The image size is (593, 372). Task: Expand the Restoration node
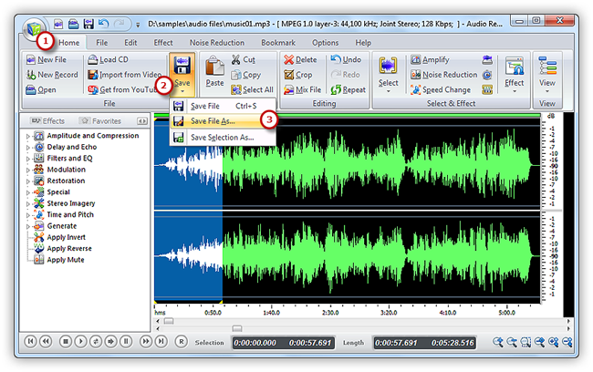tap(28, 181)
